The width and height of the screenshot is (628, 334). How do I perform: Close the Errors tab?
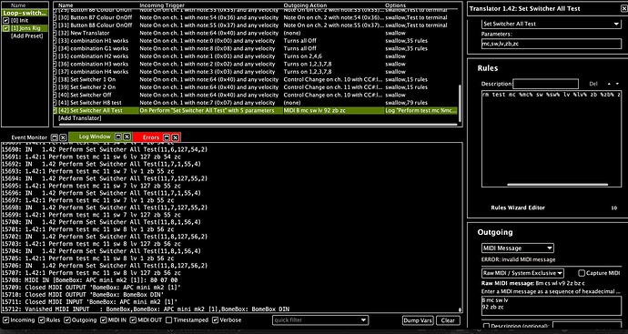point(175,137)
